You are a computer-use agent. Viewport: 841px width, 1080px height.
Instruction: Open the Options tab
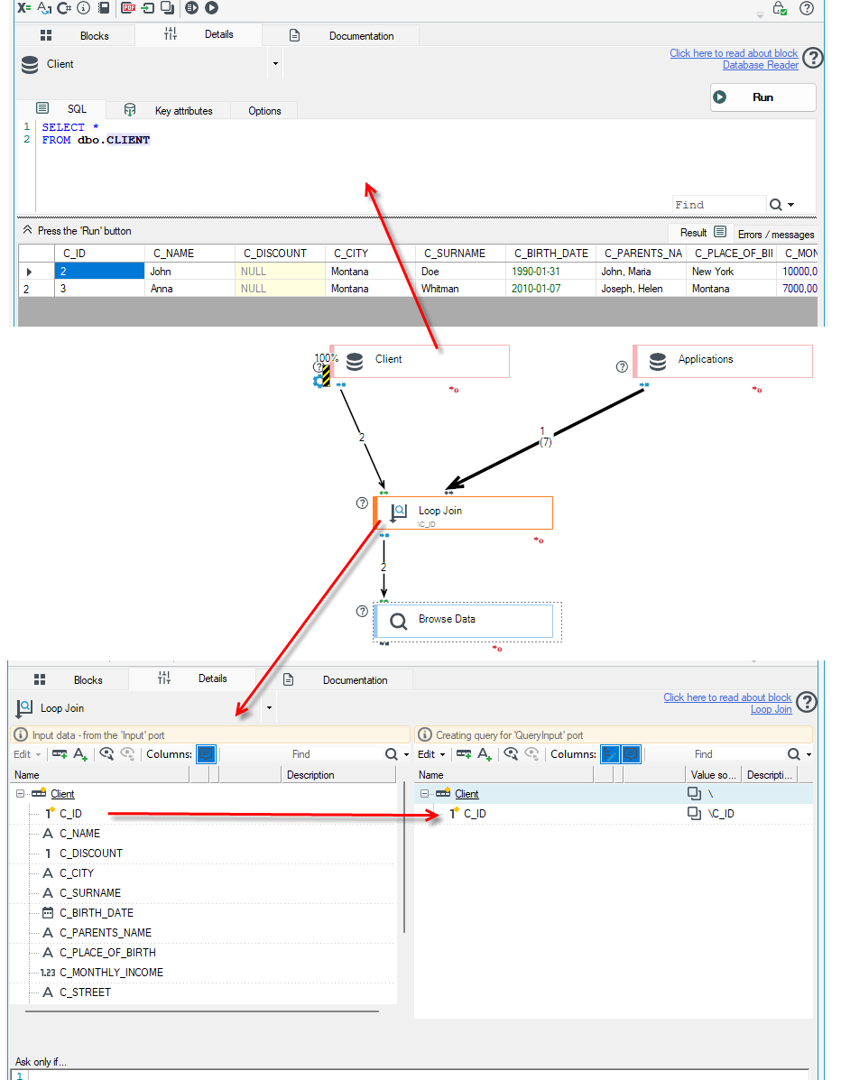(x=264, y=110)
